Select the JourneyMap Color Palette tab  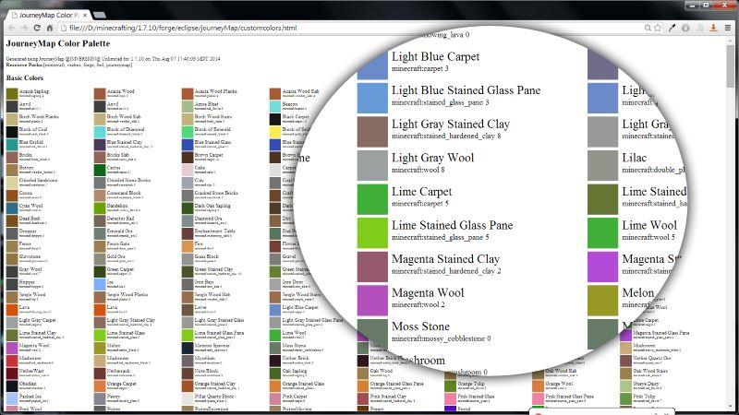[48, 15]
